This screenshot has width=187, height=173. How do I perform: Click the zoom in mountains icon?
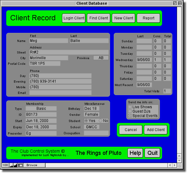pyautogui.click(x=15, y=165)
